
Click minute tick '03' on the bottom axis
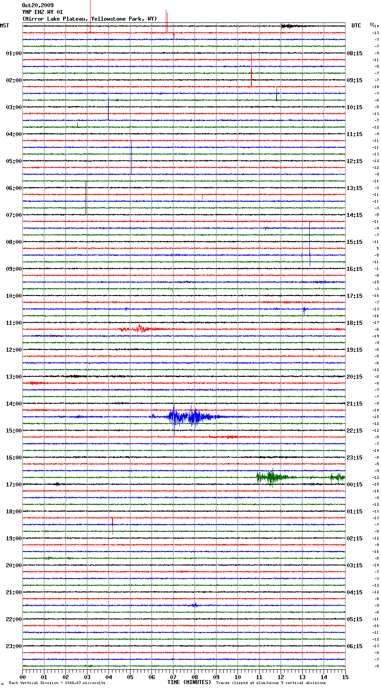[x=87, y=677]
